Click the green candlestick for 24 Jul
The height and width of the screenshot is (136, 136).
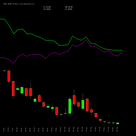35,100
